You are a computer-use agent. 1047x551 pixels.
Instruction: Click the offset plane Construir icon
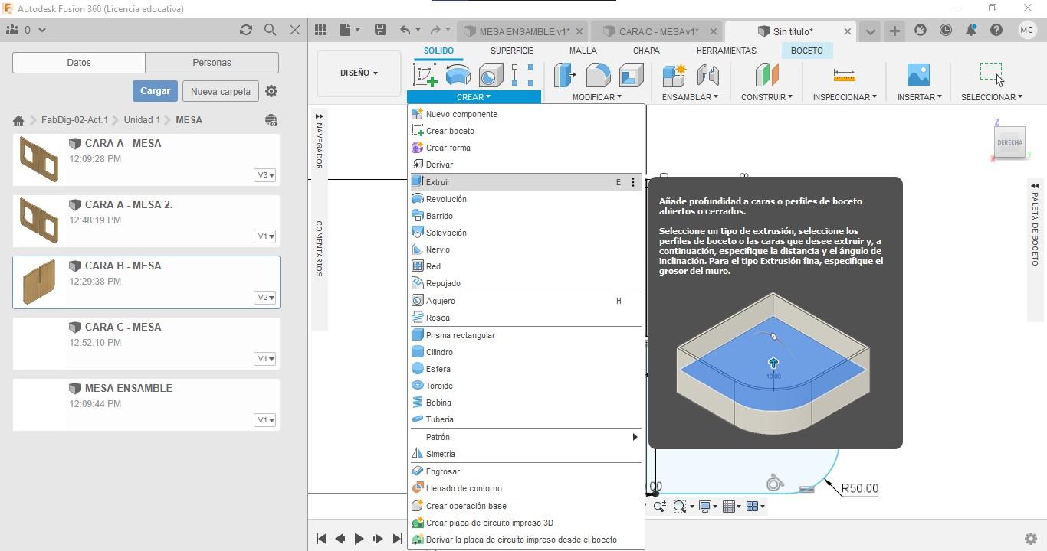pyautogui.click(x=766, y=75)
